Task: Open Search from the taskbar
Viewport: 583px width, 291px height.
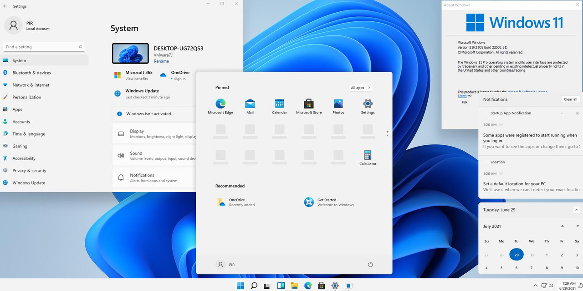Action: (x=254, y=286)
